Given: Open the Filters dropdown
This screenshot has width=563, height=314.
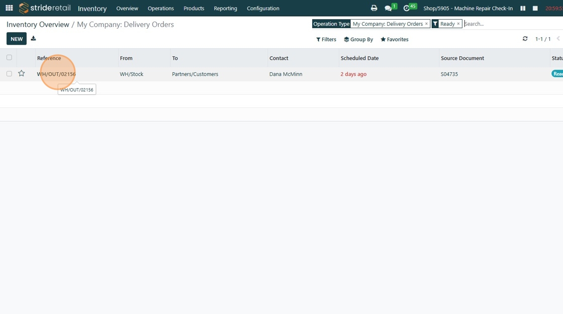Looking at the screenshot, I should coord(326,40).
